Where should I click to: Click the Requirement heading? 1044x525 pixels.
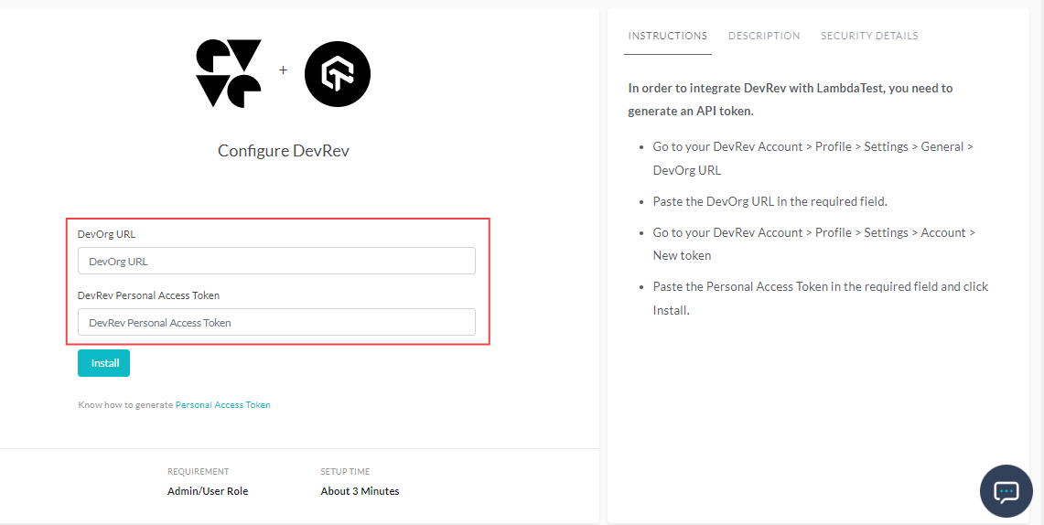click(x=198, y=472)
